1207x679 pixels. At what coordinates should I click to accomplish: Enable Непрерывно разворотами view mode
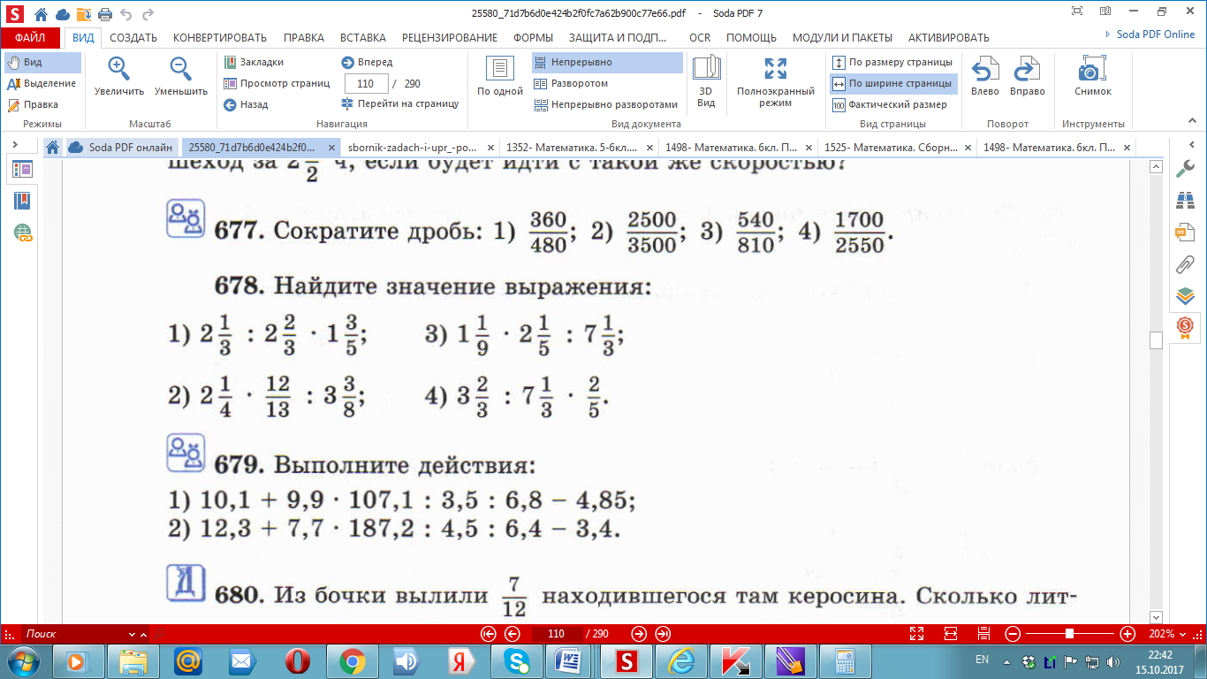pos(607,104)
